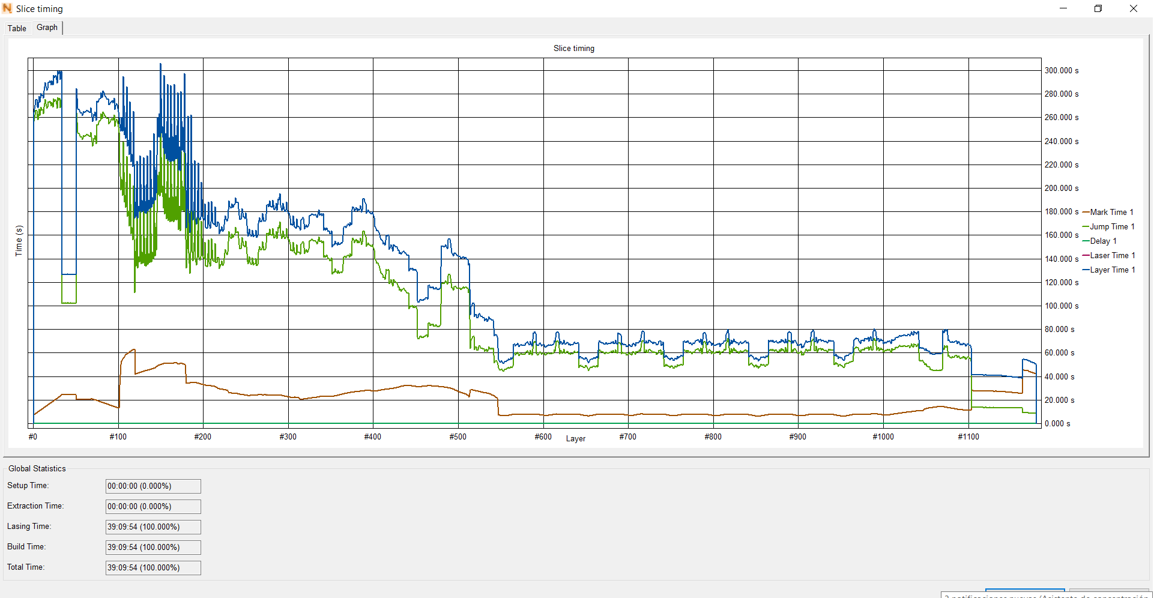Click the Jump Time 1 legend entry
This screenshot has width=1154, height=598.
1108,226
